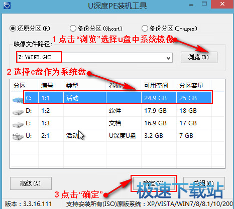Screen dimensions: 234x209
Task: Select the 备份分区 (Ghost) radio button
Action: tap(73, 29)
